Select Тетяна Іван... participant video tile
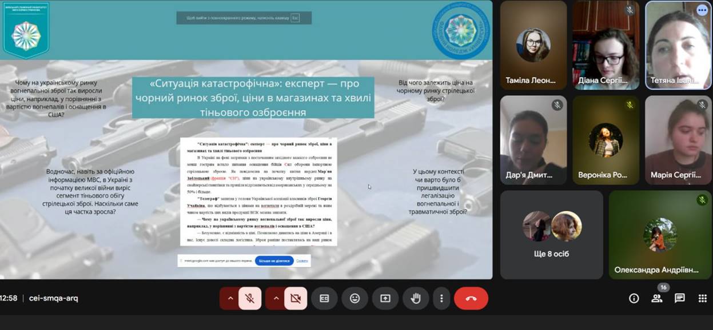713x330 pixels. pyautogui.click(x=679, y=45)
